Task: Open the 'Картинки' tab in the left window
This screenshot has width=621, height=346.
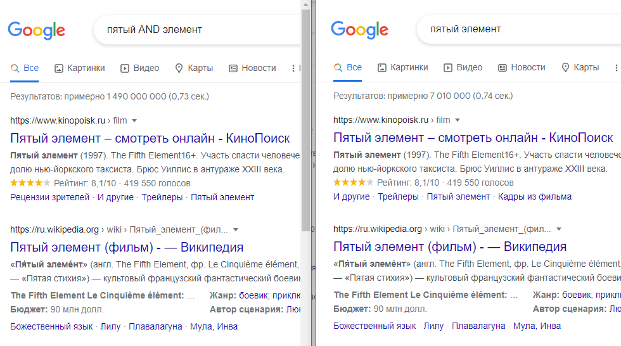Action: 80,68
